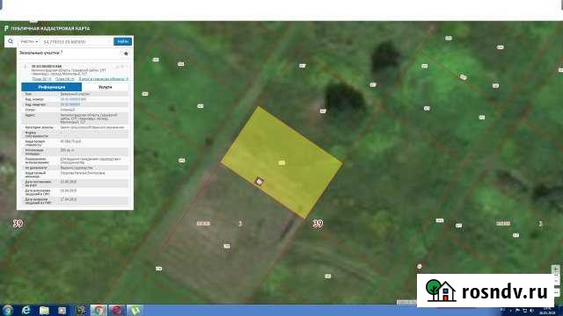563x316 pixels.
Task: Open the blue cadastral number link
Action: [x=73, y=99]
